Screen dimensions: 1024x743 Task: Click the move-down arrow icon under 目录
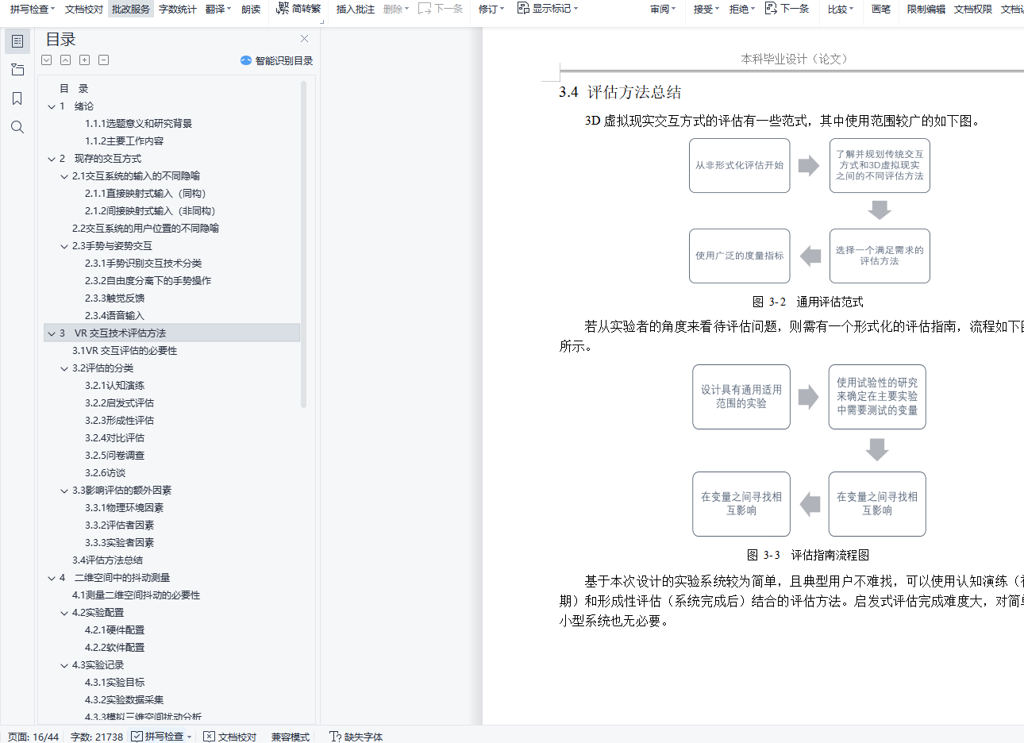[x=47, y=60]
